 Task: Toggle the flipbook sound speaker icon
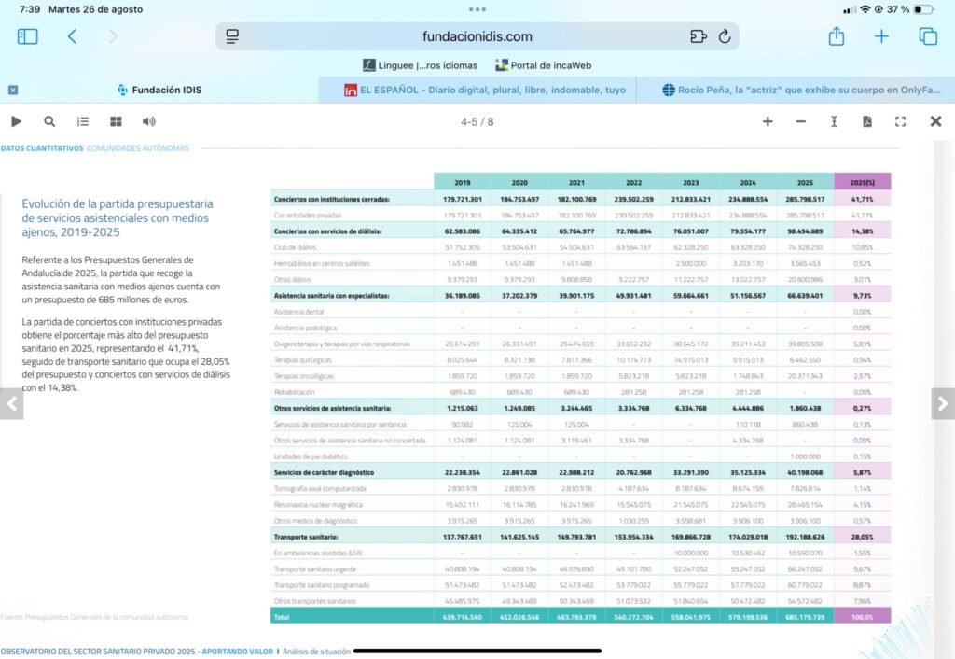[148, 121]
